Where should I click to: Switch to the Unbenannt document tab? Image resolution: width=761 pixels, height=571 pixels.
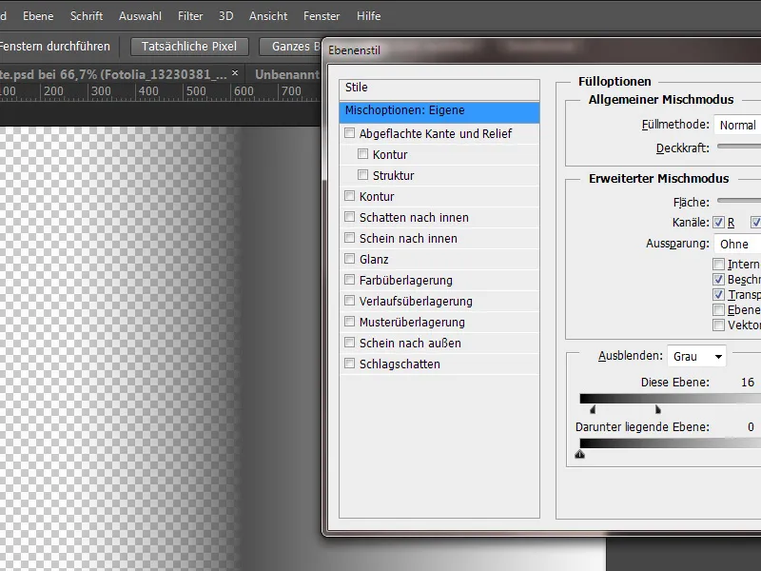(x=286, y=74)
